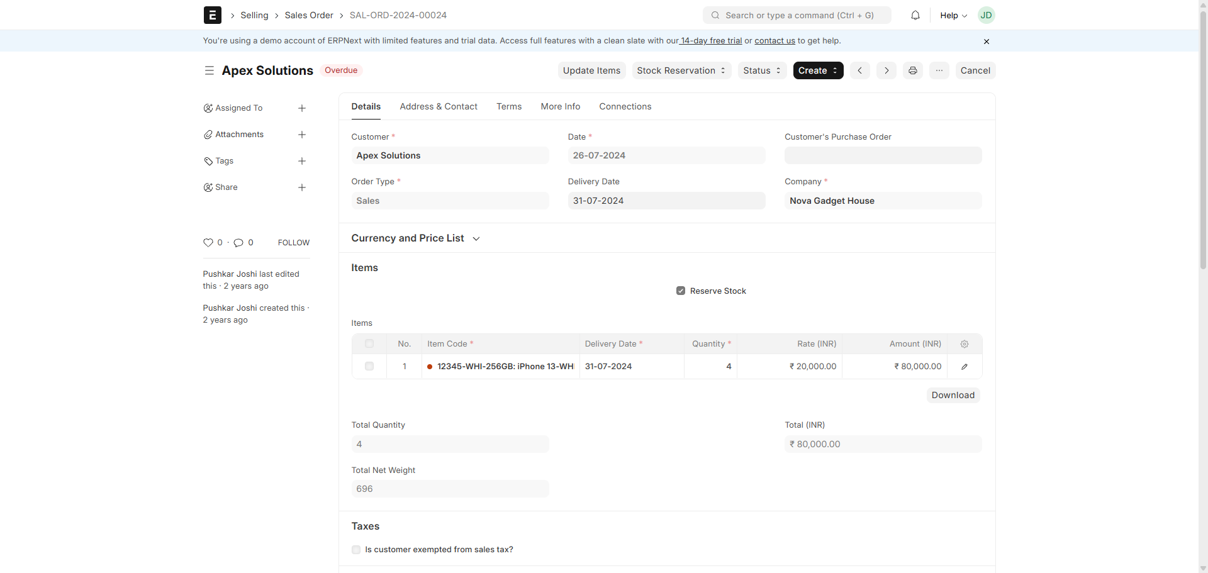Image resolution: width=1208 pixels, height=573 pixels.
Task: Switch to the Connections tab
Action: pyautogui.click(x=625, y=106)
